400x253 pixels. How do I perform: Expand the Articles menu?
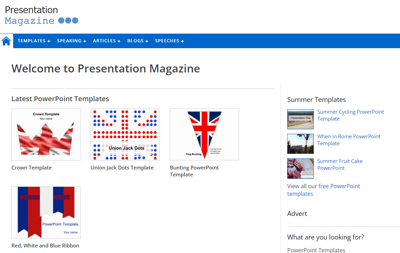tap(107, 41)
